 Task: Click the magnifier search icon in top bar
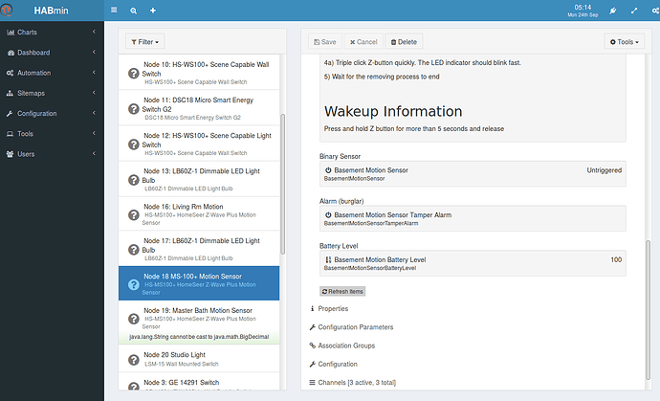(133, 11)
